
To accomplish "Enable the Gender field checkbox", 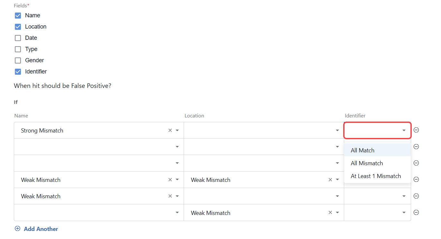I will 18,60.
